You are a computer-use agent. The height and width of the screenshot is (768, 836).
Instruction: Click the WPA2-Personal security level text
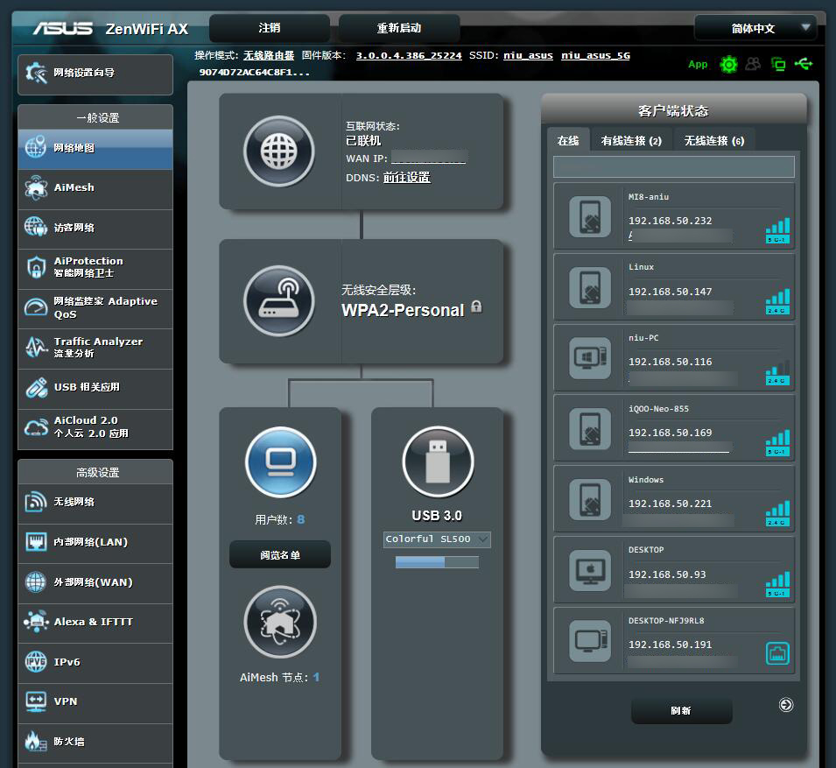403,310
